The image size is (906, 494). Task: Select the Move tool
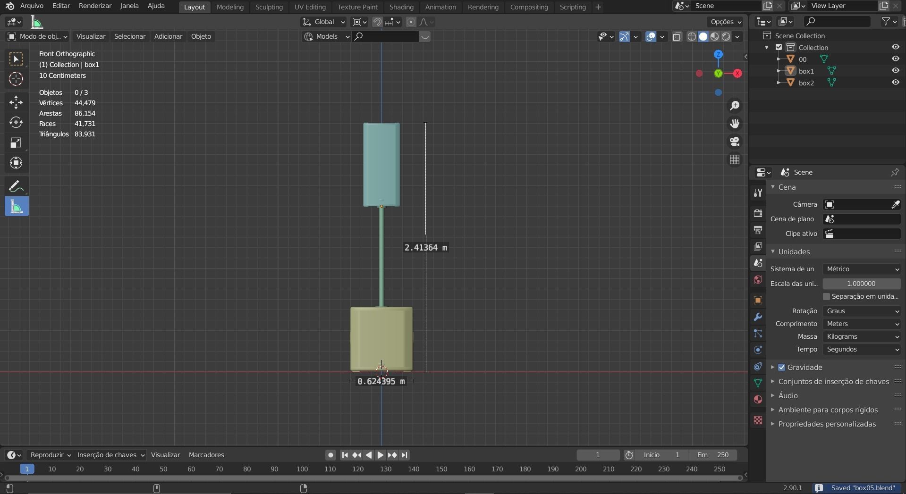point(16,102)
